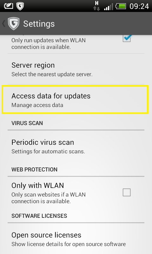152x254 pixels.
Task: Tap the WEB PROTECTION section header
Action: click(35, 170)
